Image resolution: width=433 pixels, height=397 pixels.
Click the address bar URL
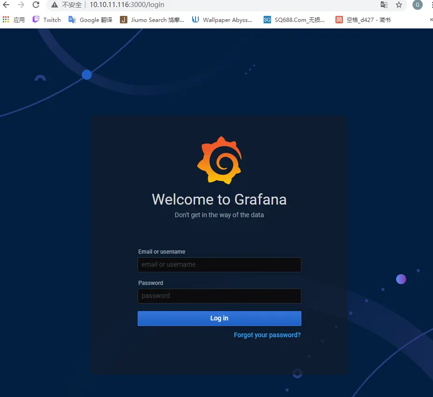pyautogui.click(x=127, y=5)
